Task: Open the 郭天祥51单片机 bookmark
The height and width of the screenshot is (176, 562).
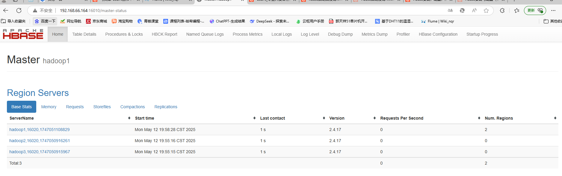Action: (348, 21)
